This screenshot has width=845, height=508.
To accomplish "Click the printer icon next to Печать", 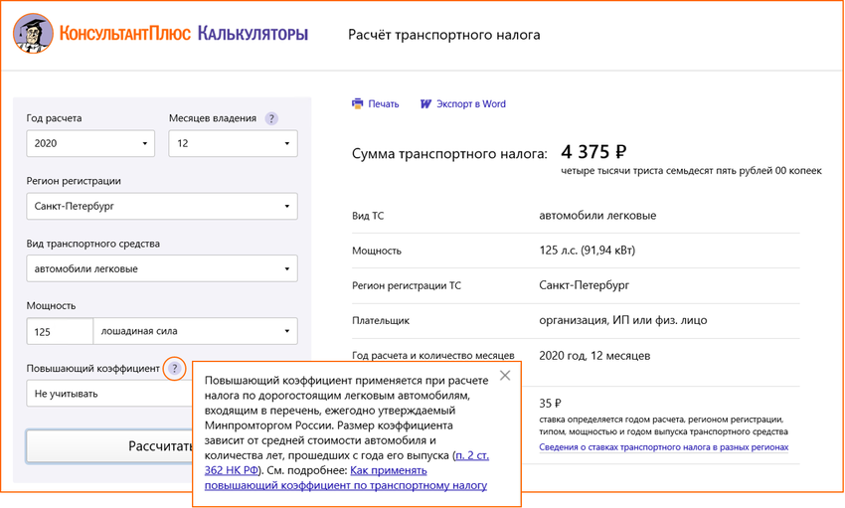I will pos(357,103).
